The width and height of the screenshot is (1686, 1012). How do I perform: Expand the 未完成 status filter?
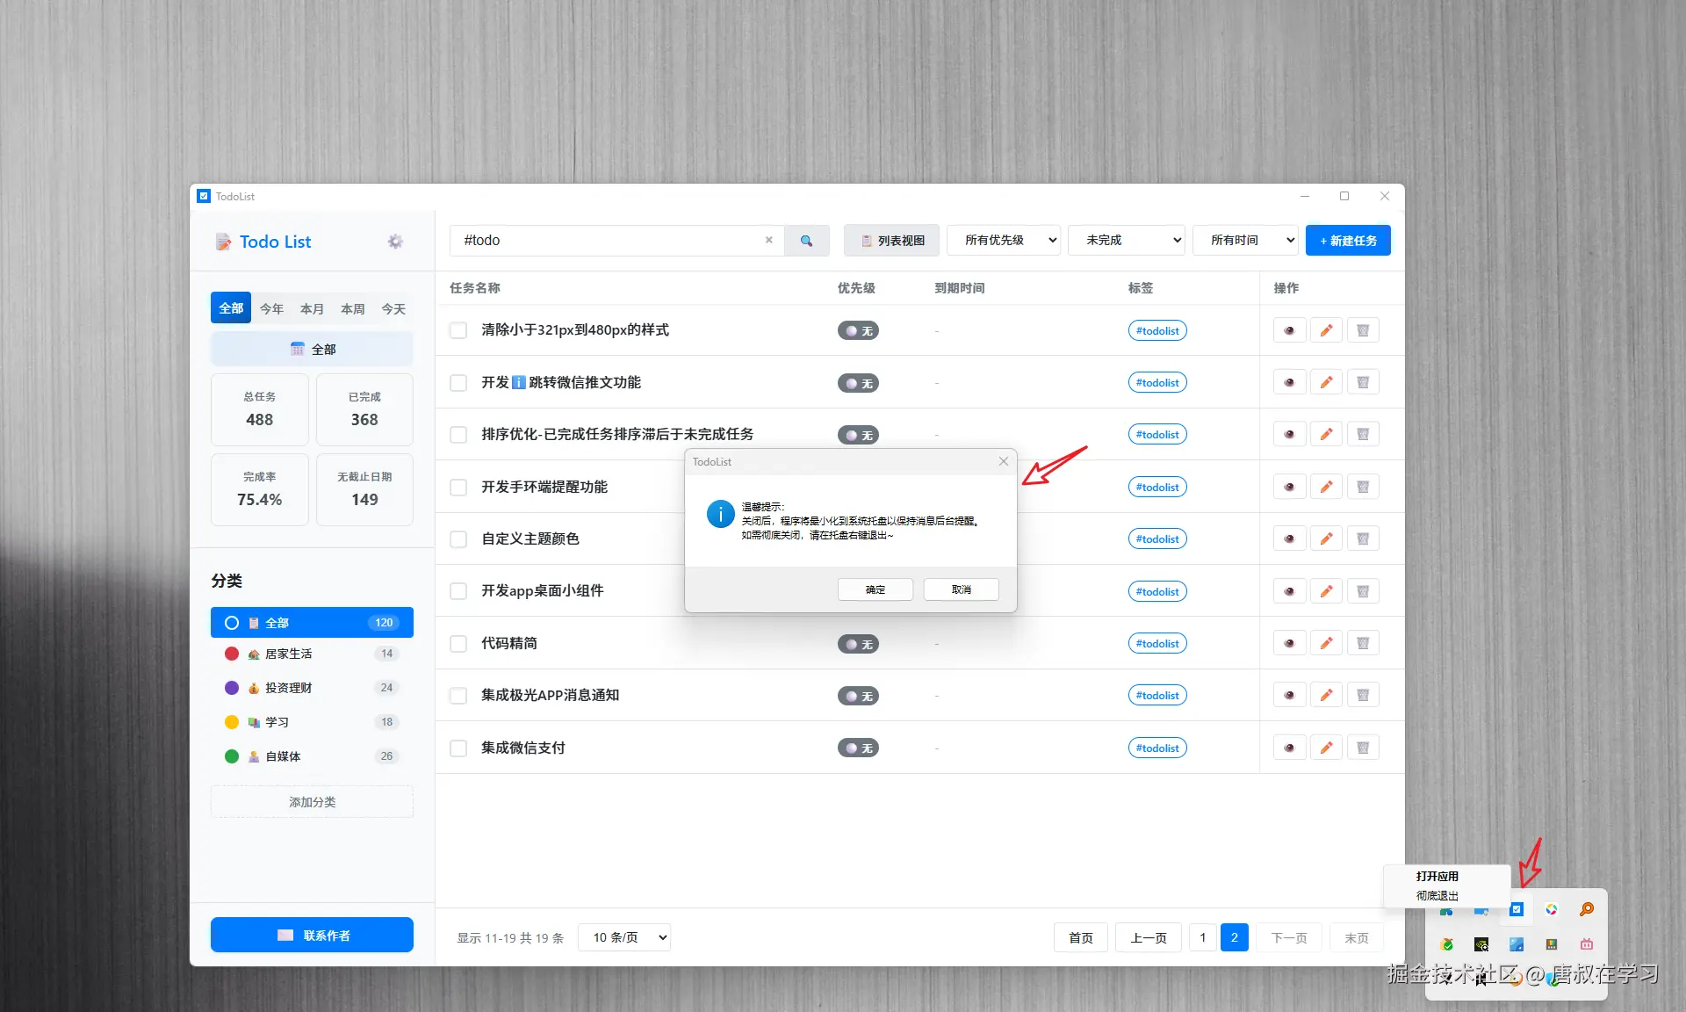point(1127,241)
